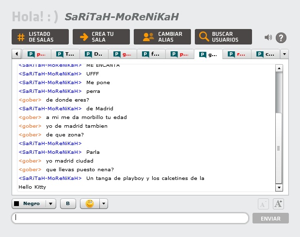The image size is (300, 237).
Task: Switch to the tab labeled 'D...'
Action: (x=94, y=54)
